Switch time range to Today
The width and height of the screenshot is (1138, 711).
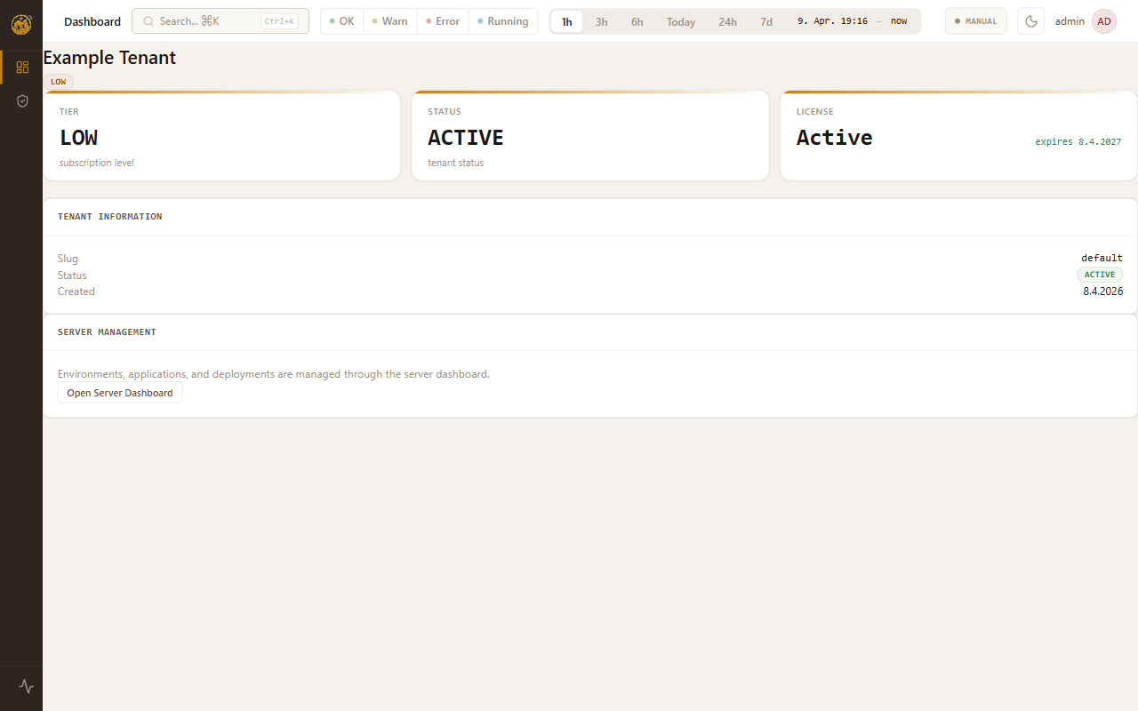pos(681,22)
